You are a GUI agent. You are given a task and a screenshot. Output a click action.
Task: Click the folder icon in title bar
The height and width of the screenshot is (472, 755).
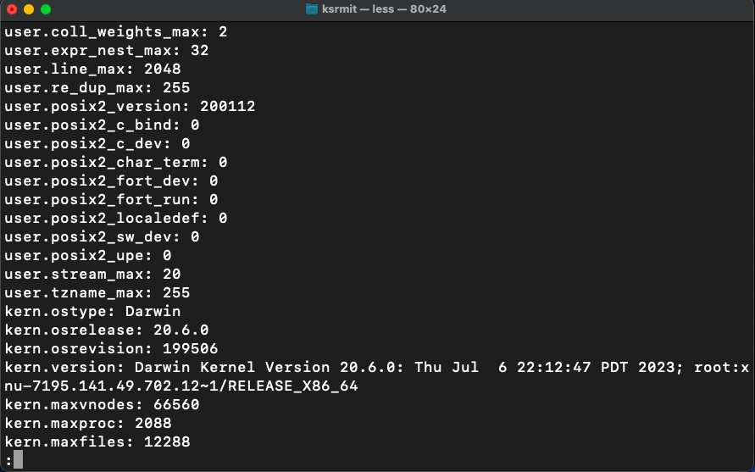(x=312, y=9)
